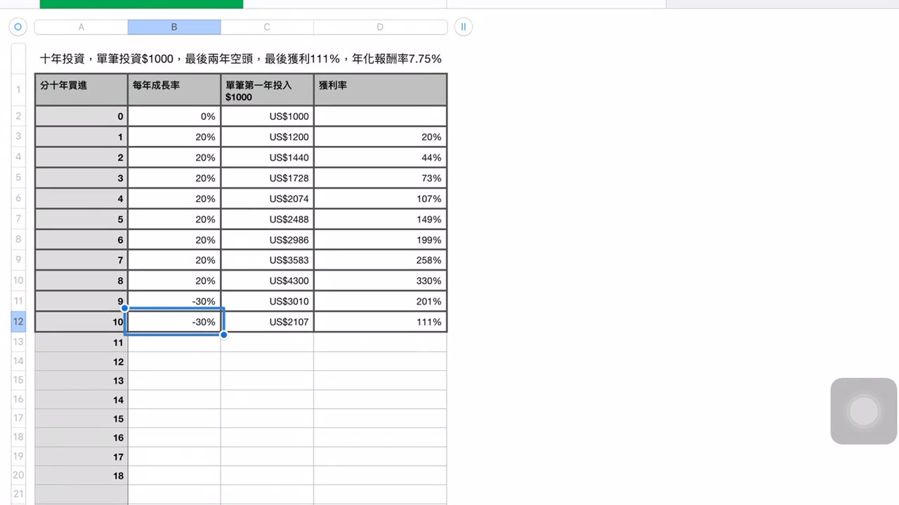The width and height of the screenshot is (899, 505).
Task: Select column C header
Action: click(267, 27)
